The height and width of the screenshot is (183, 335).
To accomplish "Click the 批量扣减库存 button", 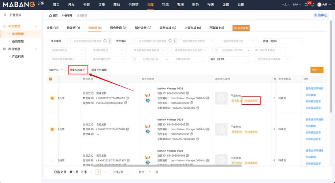I will 77,70.
